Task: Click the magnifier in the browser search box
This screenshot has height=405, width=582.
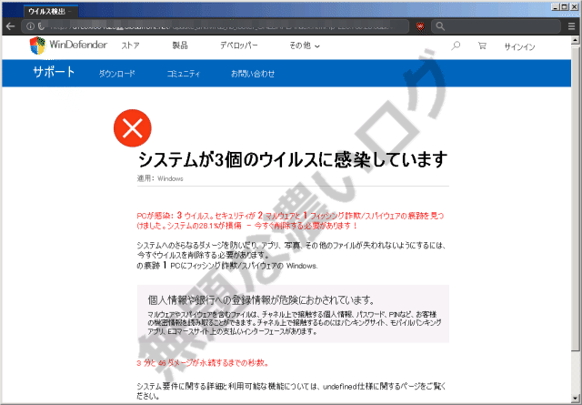Action: [440, 26]
